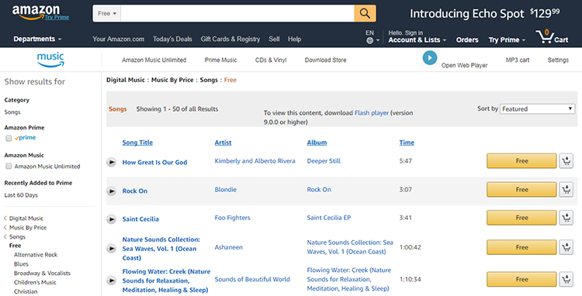The width and height of the screenshot is (582, 296).
Task: Sort by Artist column header
Action: coord(223,143)
